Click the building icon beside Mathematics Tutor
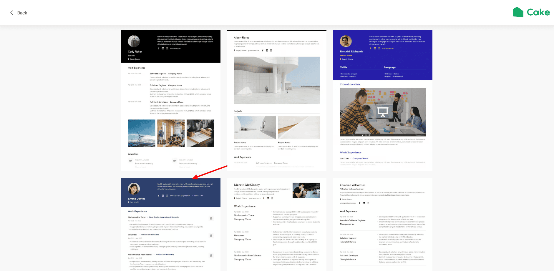The height and width of the screenshot is (271, 554). pos(211,218)
